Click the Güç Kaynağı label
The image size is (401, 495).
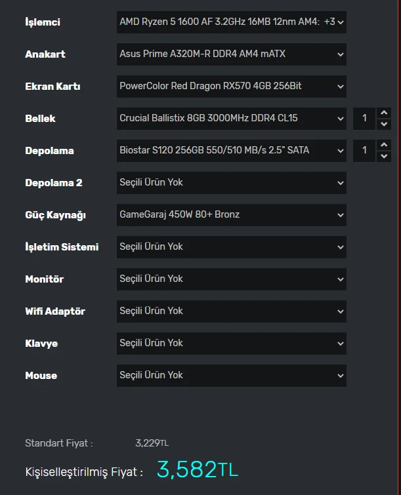tap(56, 215)
